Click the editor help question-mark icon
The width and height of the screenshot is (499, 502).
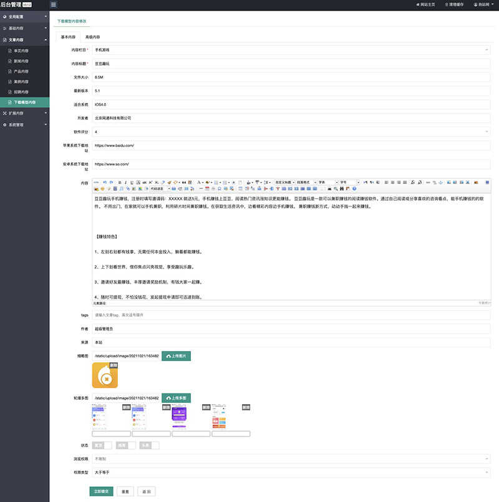pos(354,188)
